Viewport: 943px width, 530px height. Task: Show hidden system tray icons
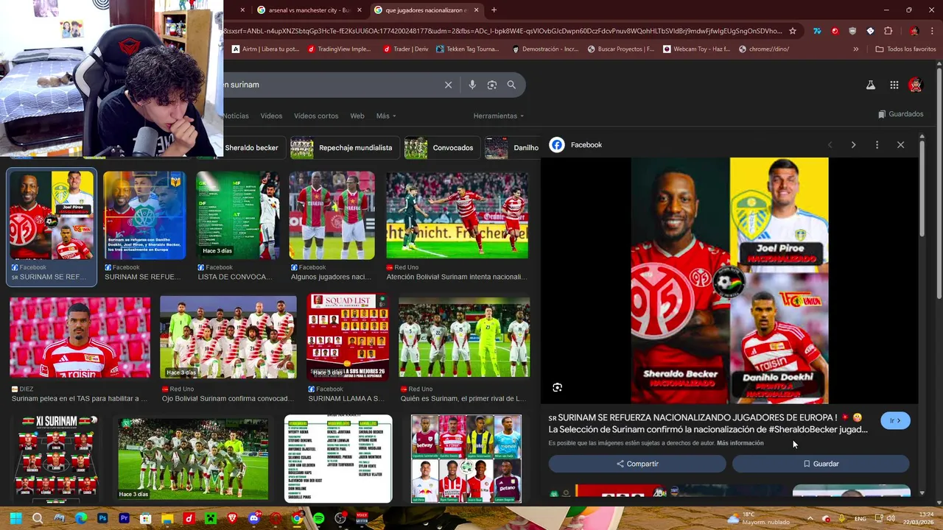[x=810, y=519]
